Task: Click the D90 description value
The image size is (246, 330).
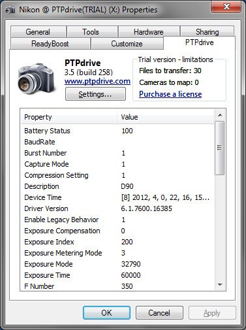Action: [127, 186]
